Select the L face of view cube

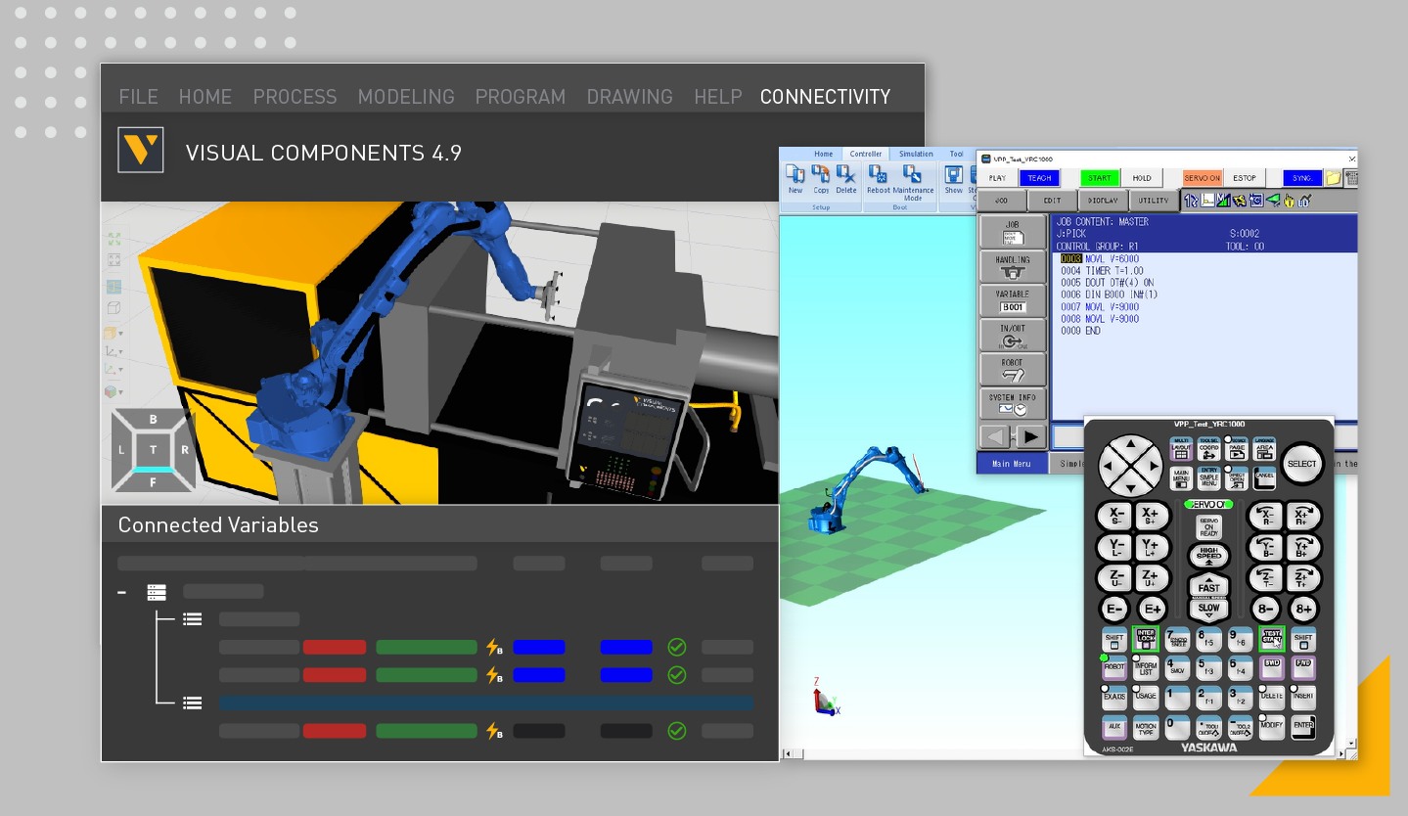(121, 450)
